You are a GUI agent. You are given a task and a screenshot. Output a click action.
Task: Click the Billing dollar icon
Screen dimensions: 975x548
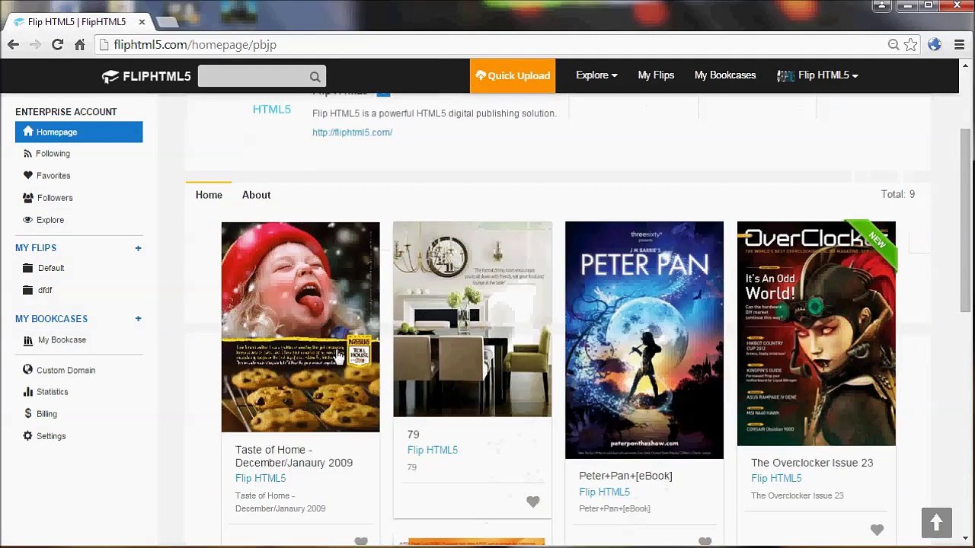pyautogui.click(x=28, y=413)
